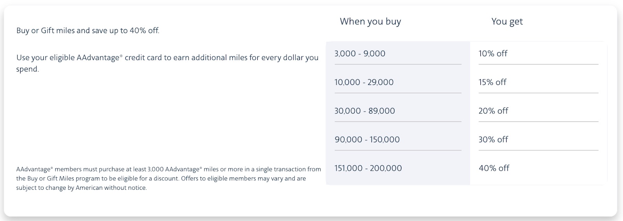Select the 30,000 - 89,000 miles row
The height and width of the screenshot is (221, 623).
tap(365, 111)
